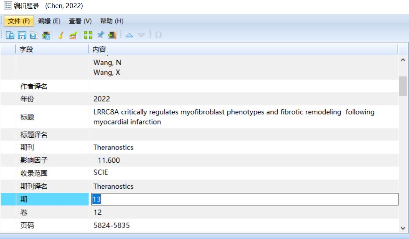Viewport: 409px width, 239px height.
Task: Click the 内容 column header
Action: click(243, 49)
